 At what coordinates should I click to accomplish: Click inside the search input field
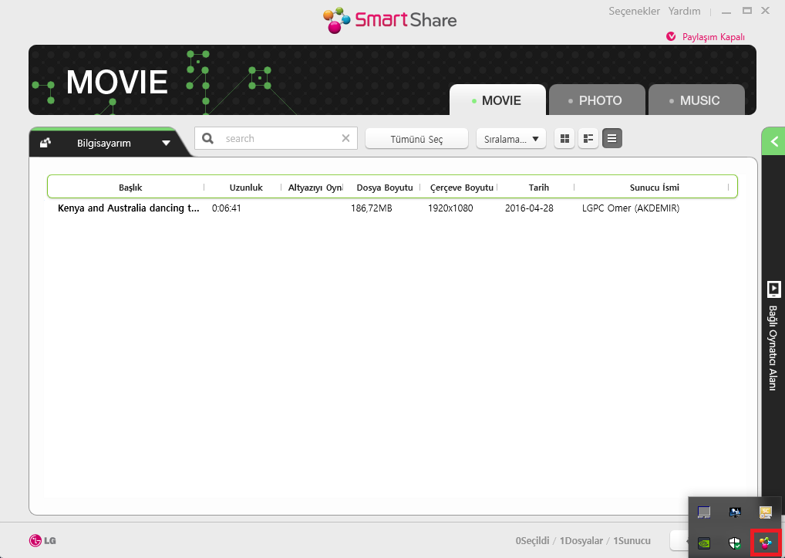click(x=278, y=139)
